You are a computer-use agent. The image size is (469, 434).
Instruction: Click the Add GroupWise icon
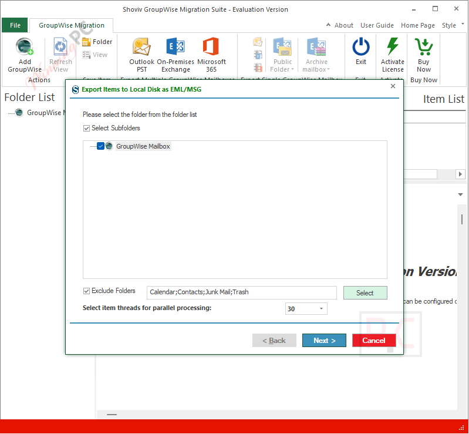25,47
